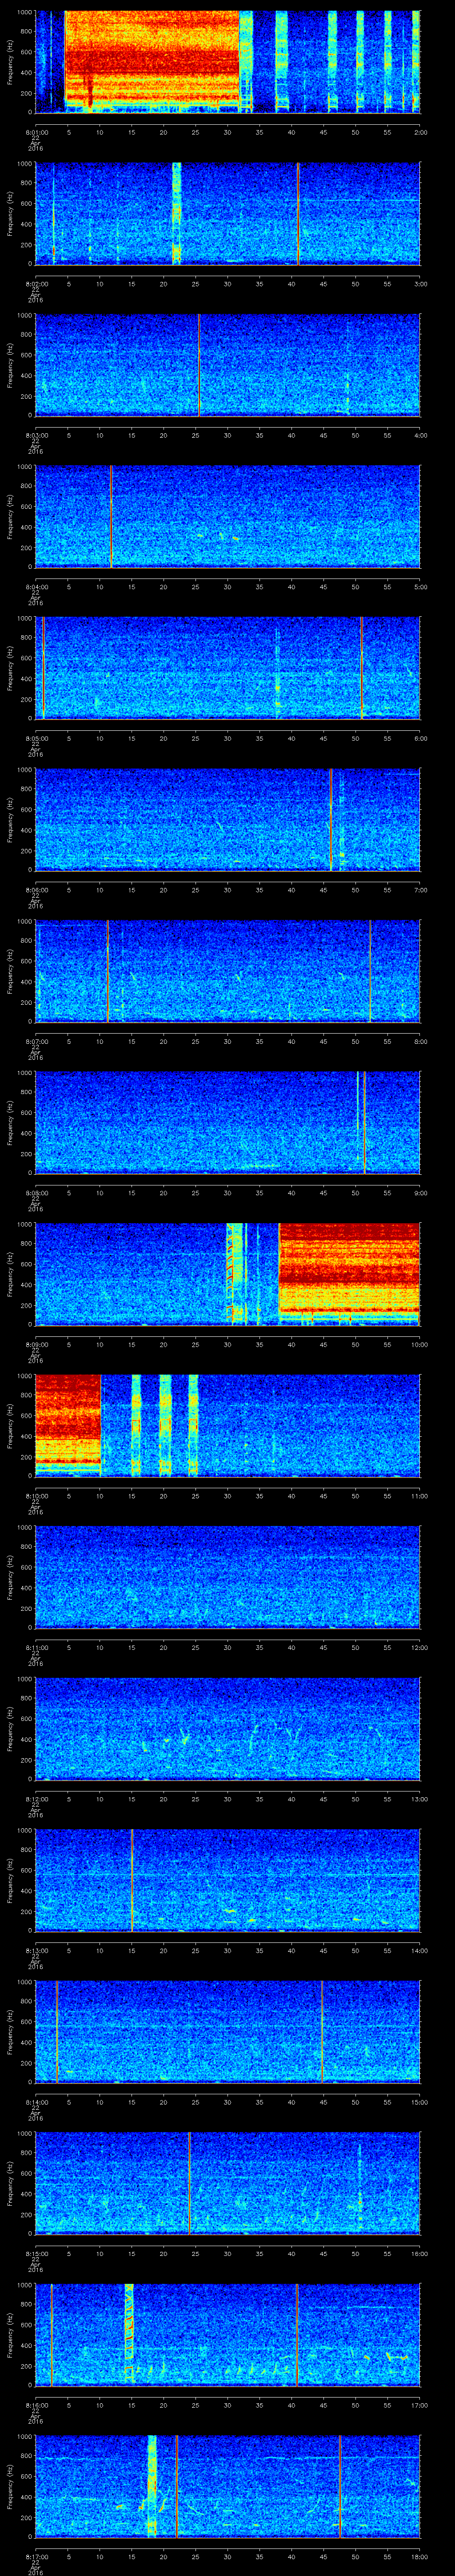The image size is (455, 2576).
Task: Select the "8:04:00" time label
Action: coord(36,586)
